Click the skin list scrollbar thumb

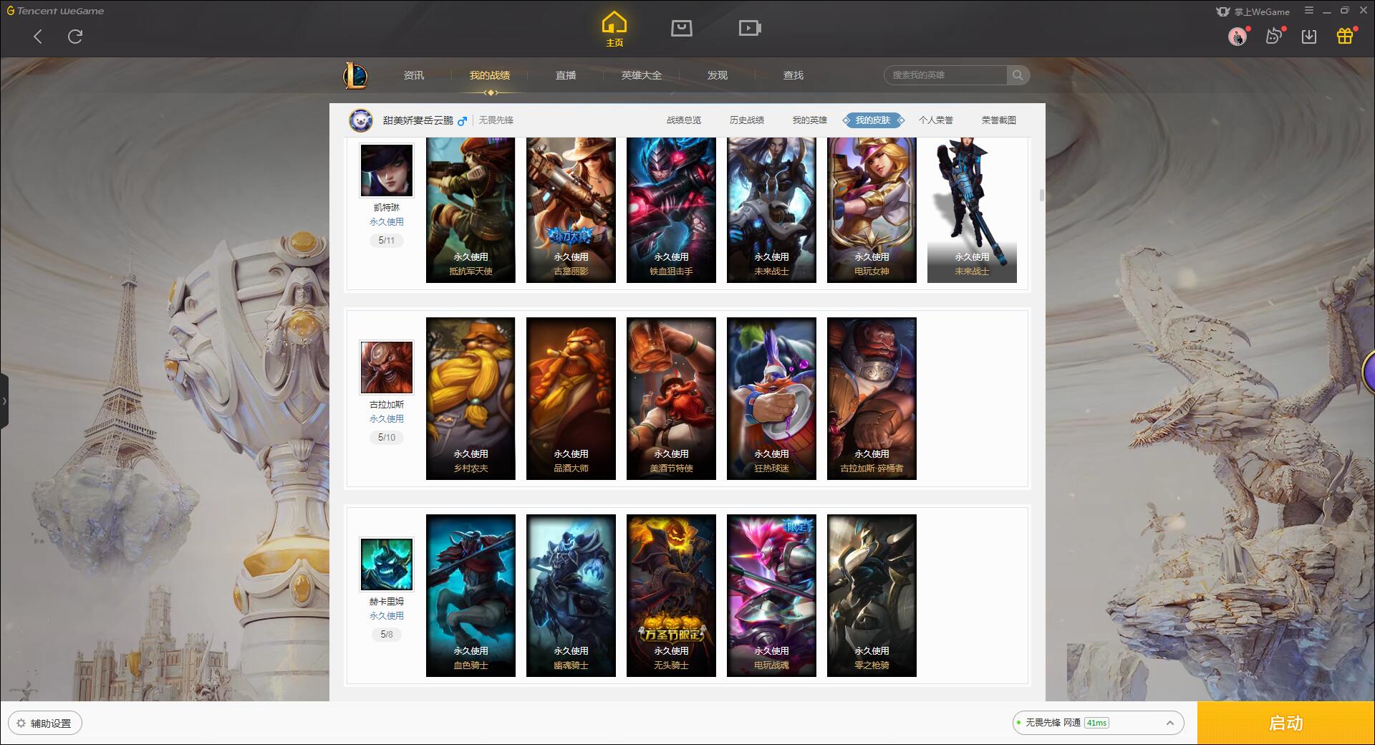(x=1041, y=195)
